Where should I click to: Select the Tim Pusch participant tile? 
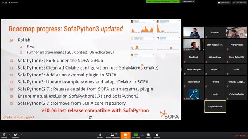coord(194,57)
